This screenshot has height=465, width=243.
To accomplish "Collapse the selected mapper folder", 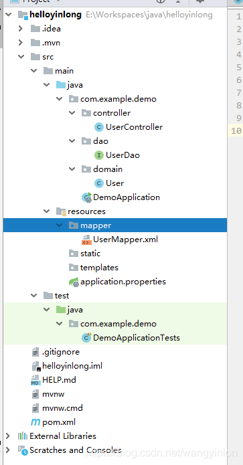I will 60,225.
